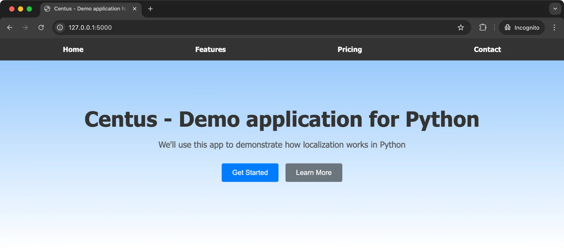Viewport: 564px width, 248px height.
Task: Open the Pricing nav link
Action: point(350,50)
